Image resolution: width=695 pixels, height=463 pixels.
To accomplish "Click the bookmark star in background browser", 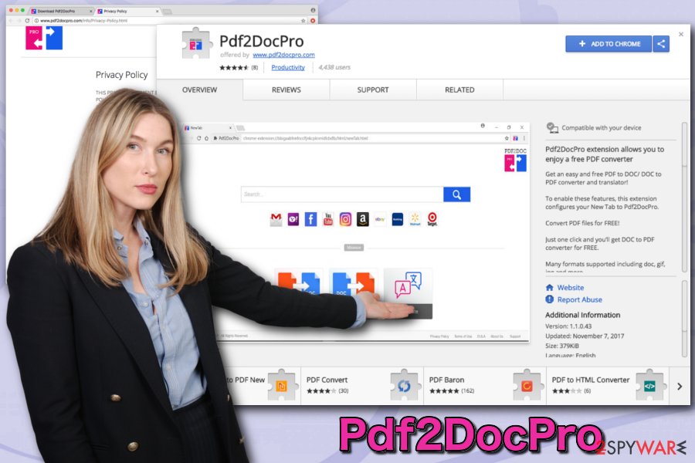I will (303, 21).
